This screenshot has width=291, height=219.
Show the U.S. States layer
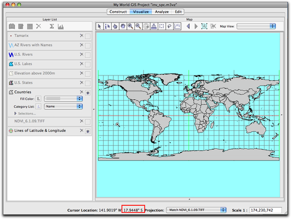coord(88,83)
